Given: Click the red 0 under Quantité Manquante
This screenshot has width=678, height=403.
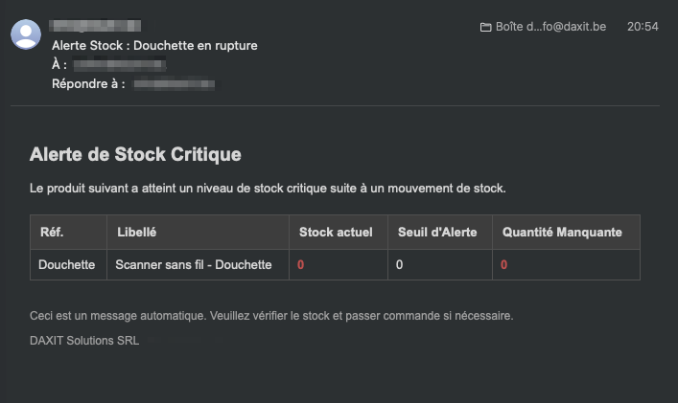Looking at the screenshot, I should tap(504, 264).
